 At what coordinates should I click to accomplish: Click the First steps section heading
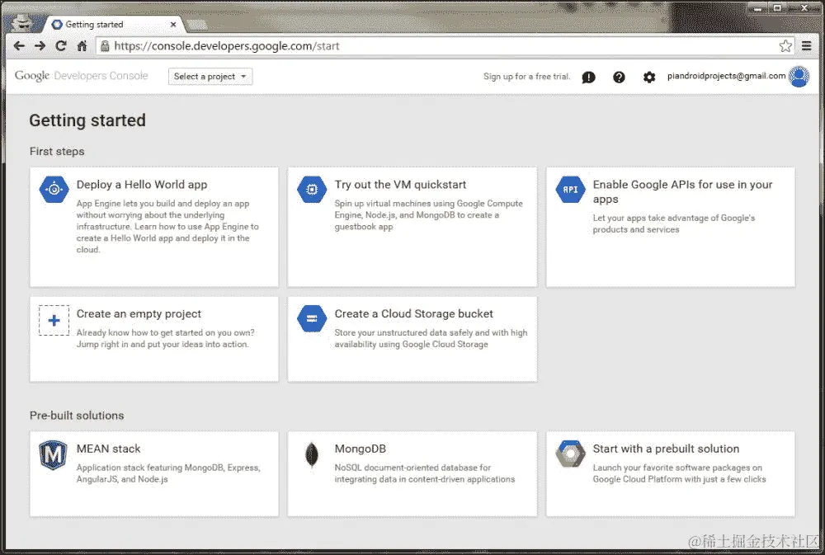click(57, 152)
